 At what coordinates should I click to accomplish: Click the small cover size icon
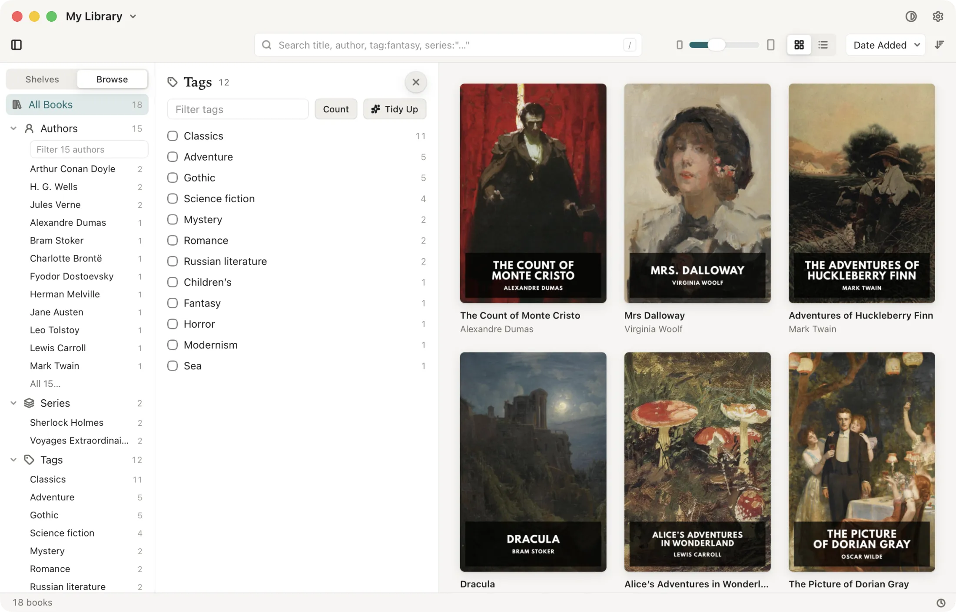[679, 45]
